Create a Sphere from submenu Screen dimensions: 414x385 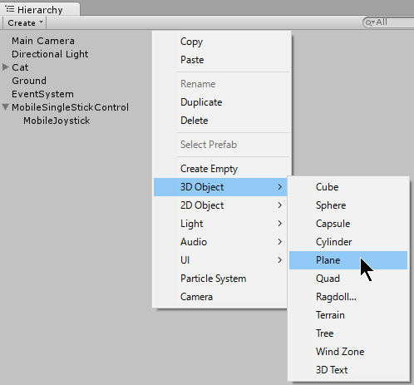point(348,205)
